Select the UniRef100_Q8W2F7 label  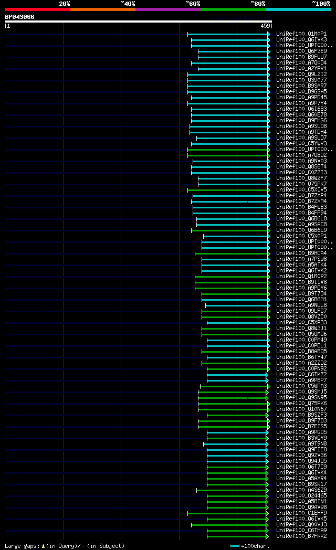point(301,178)
